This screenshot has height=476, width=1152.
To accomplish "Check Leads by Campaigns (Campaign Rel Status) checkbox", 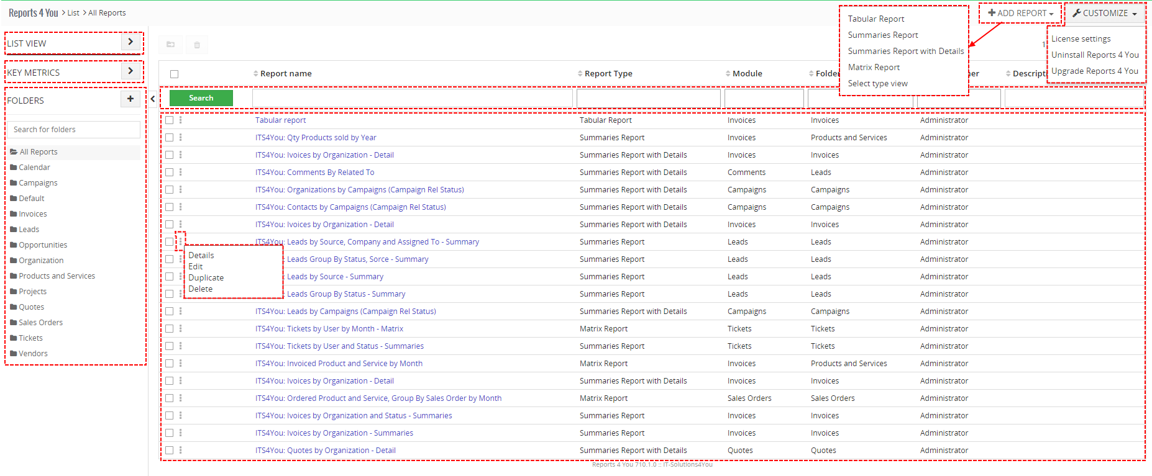I will (x=169, y=312).
